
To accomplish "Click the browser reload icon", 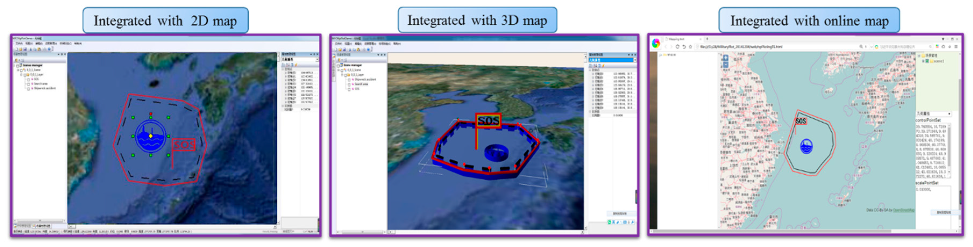I will pyautogui.click(x=677, y=47).
